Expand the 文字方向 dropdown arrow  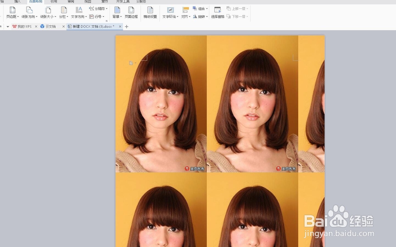[x=86, y=17]
